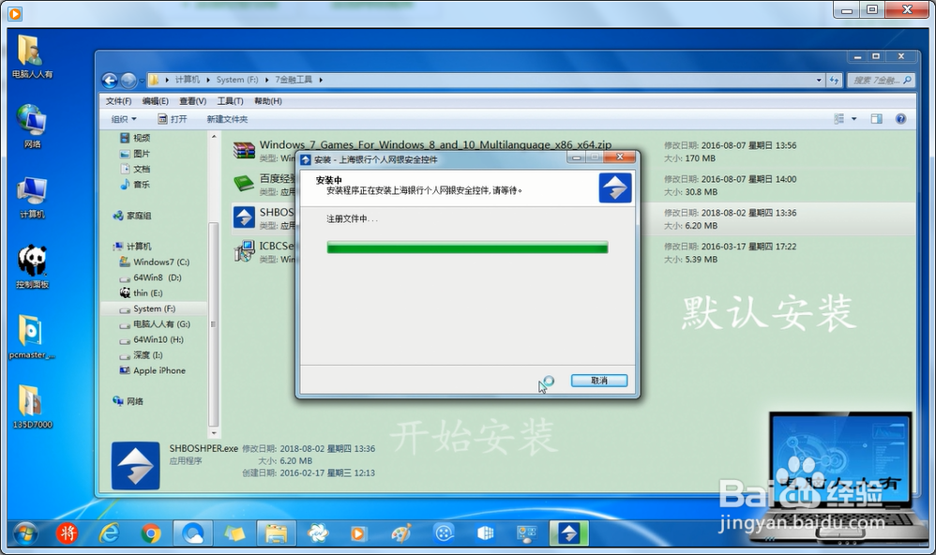Select the SHBOS file's icon in list
Screen dimensions: 936x555
tap(244, 217)
